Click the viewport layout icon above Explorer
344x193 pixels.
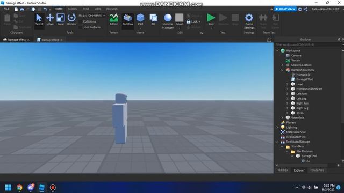tap(269, 40)
